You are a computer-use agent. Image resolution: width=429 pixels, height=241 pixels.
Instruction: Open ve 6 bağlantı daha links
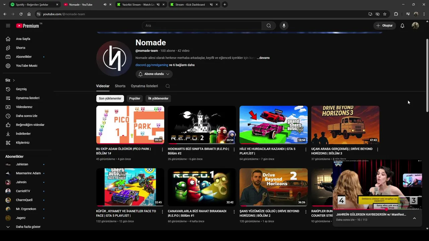click(182, 65)
